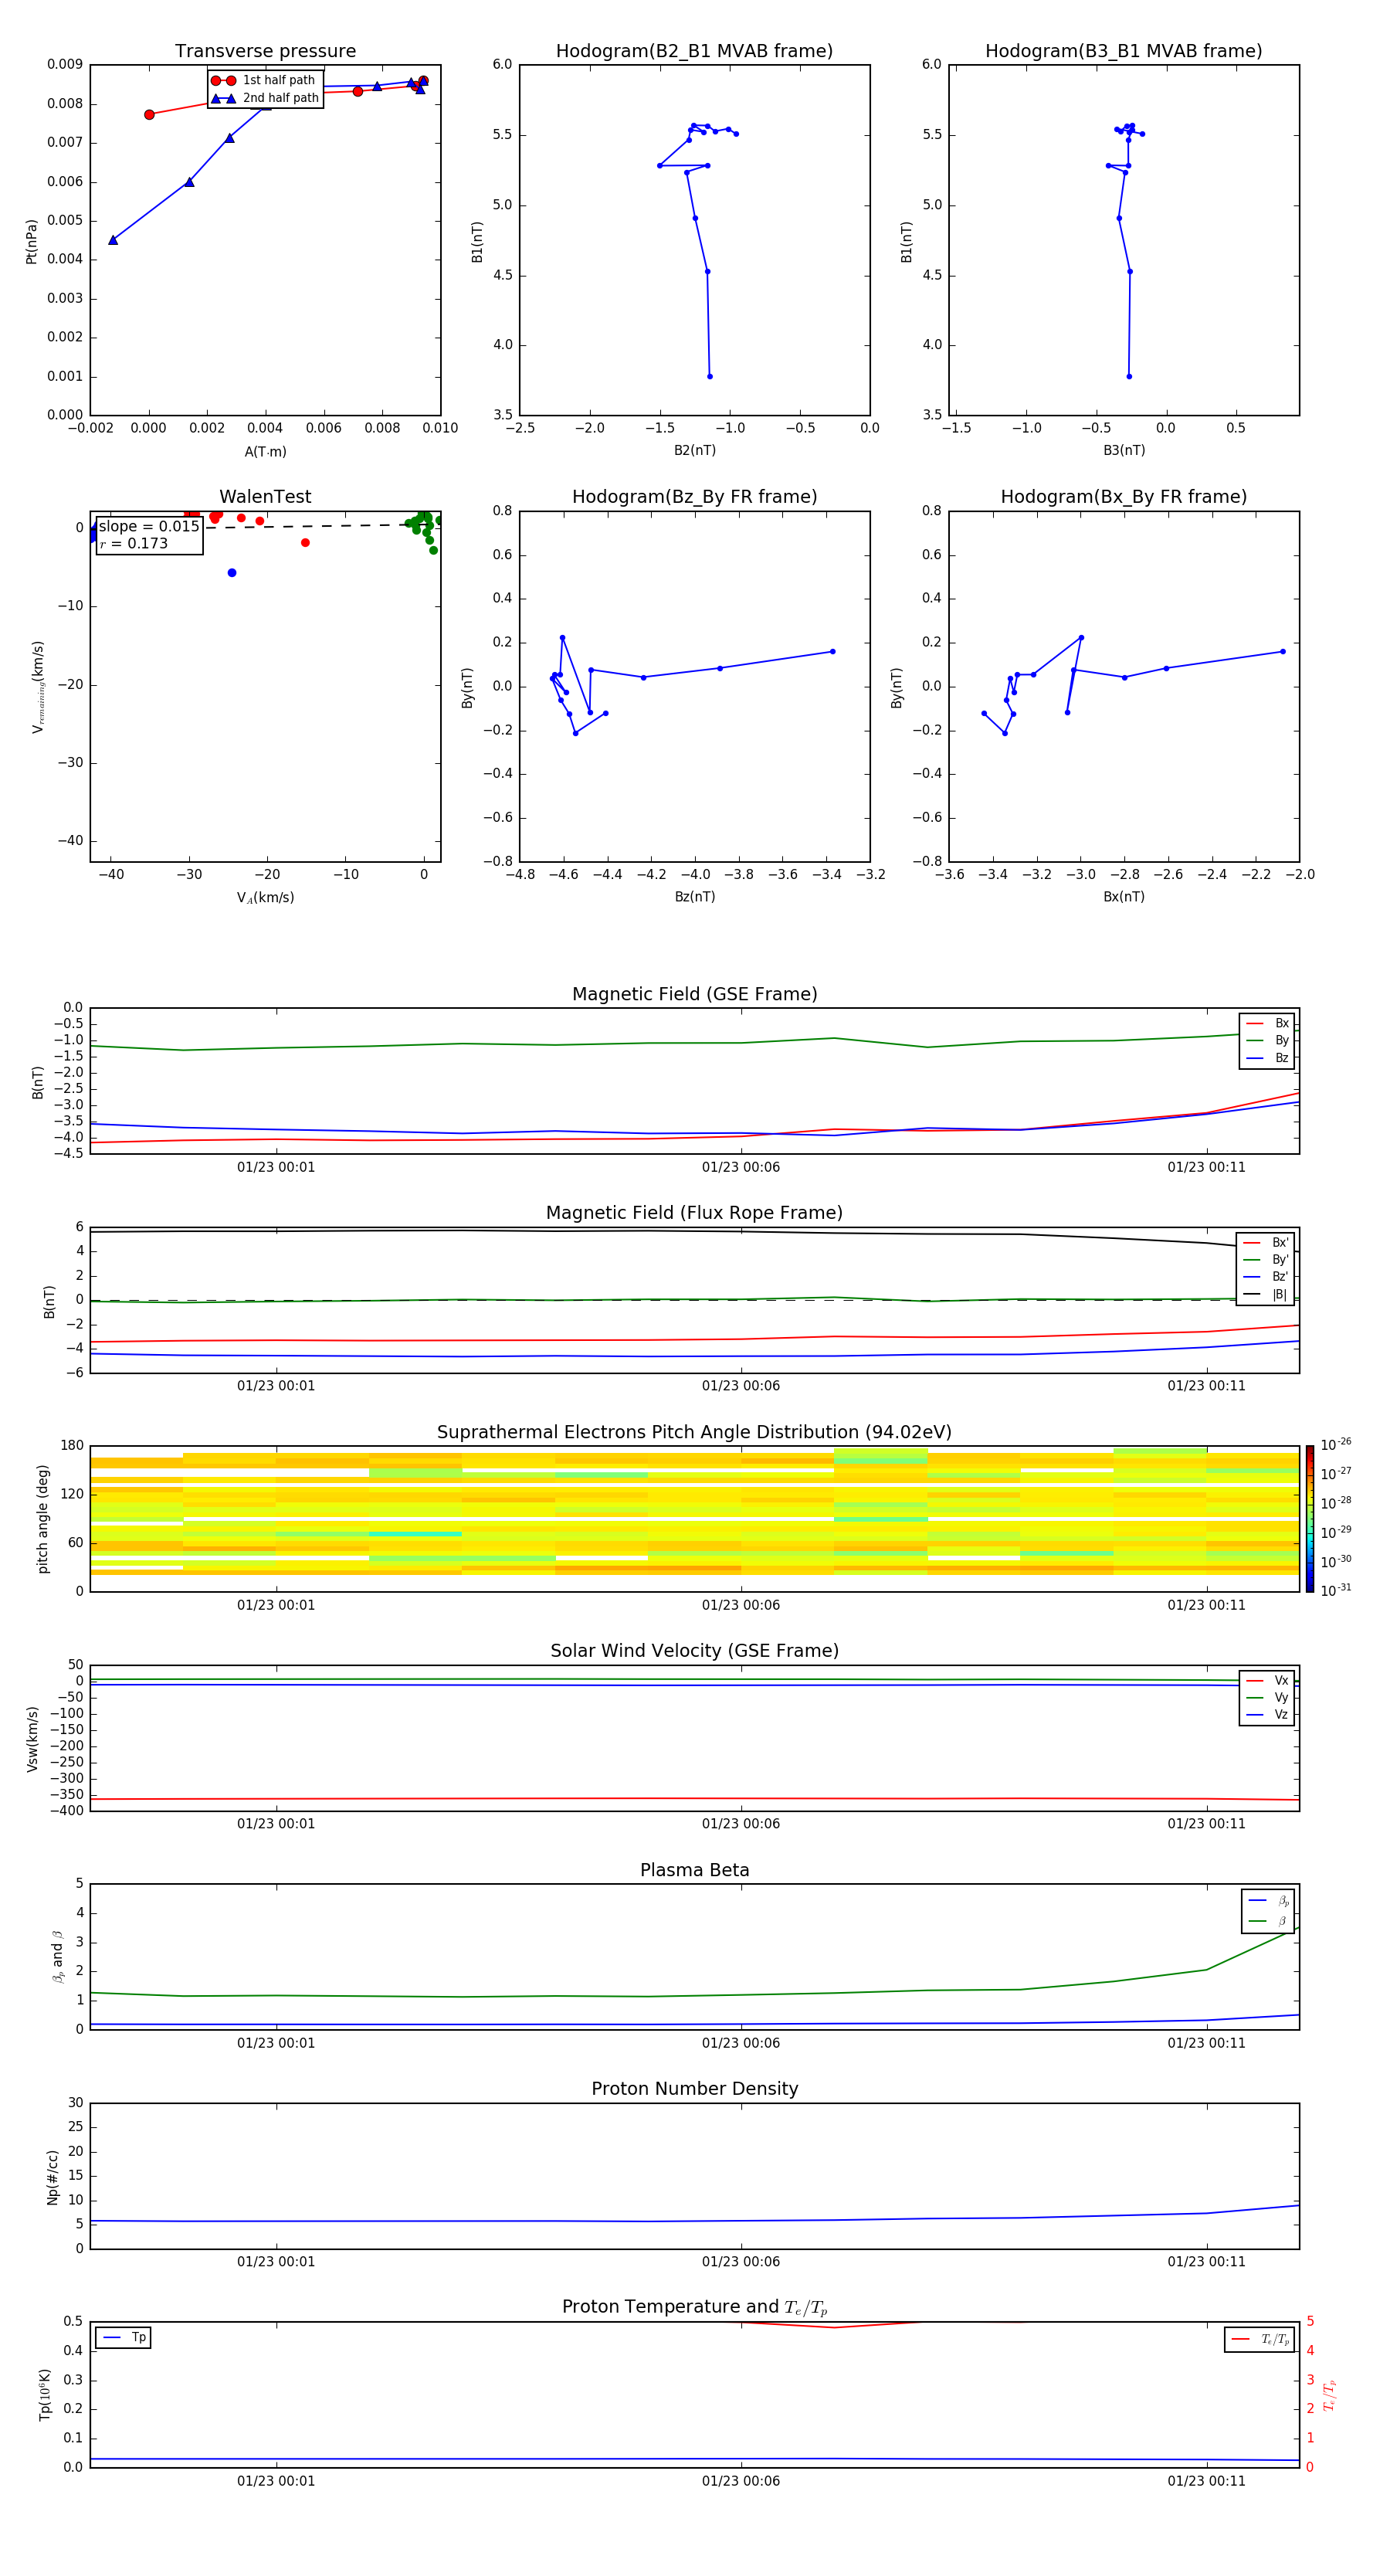Click 'pitch angle (deg)' y-axis label
The image size is (1390, 2549).
pyautogui.click(x=42, y=1519)
